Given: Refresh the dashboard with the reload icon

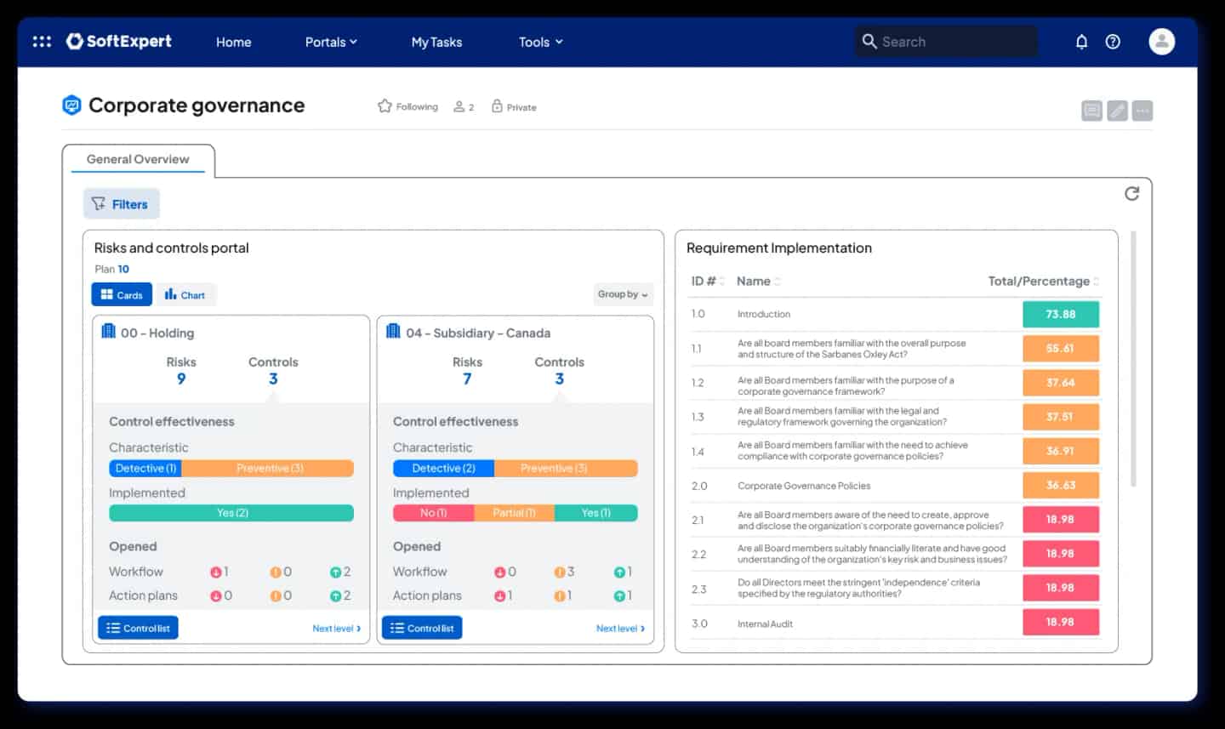Looking at the screenshot, I should (1131, 194).
